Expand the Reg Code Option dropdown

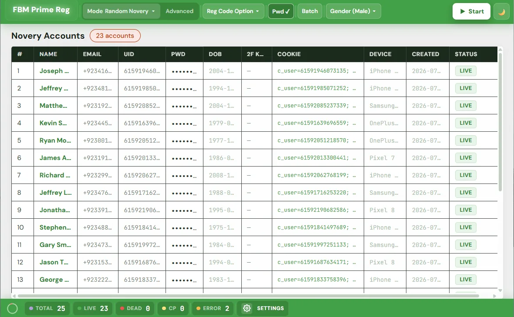pyautogui.click(x=233, y=11)
